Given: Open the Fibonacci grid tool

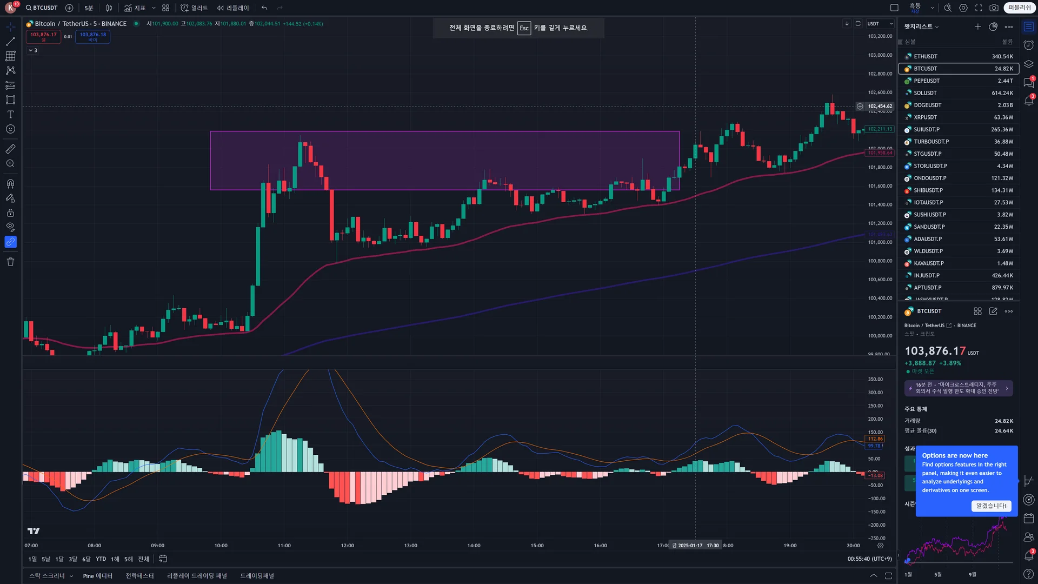Looking at the screenshot, I should [10, 56].
